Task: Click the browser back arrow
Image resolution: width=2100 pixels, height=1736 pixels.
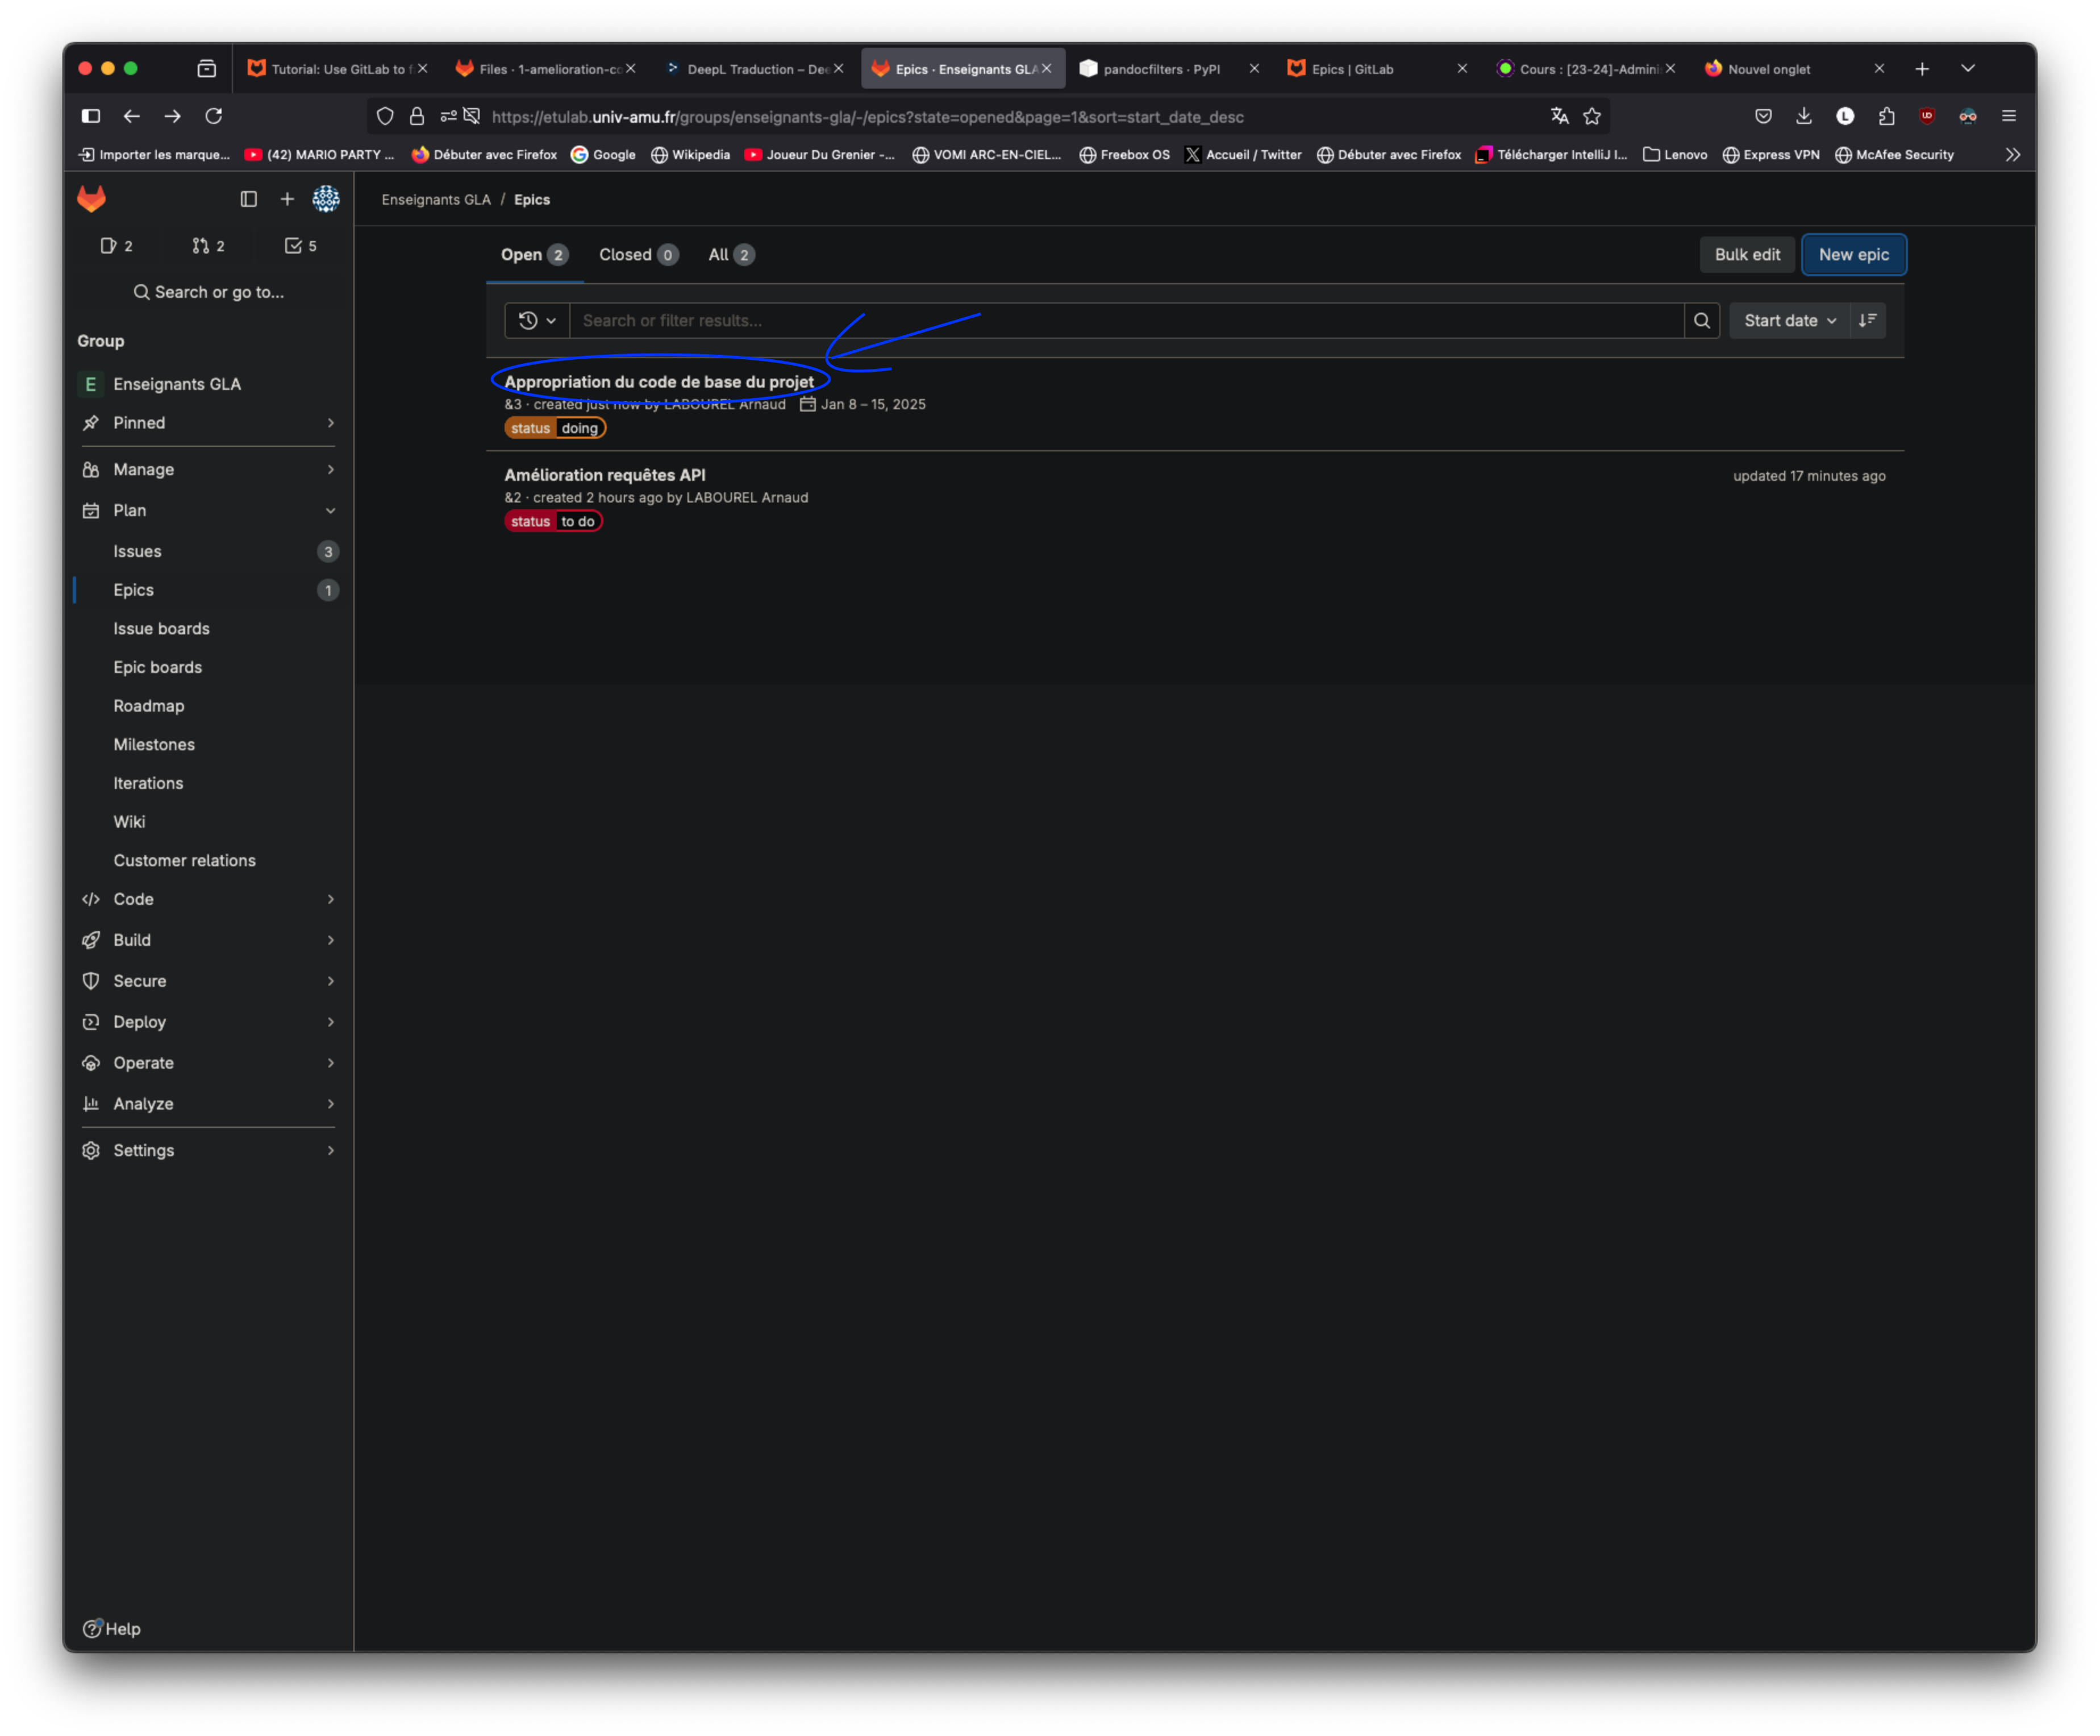Action: click(131, 116)
